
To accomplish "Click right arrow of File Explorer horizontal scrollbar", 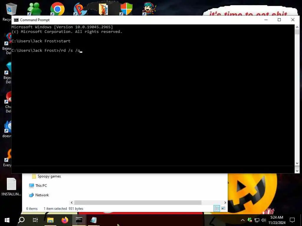I will pyautogui.click(x=225, y=202).
